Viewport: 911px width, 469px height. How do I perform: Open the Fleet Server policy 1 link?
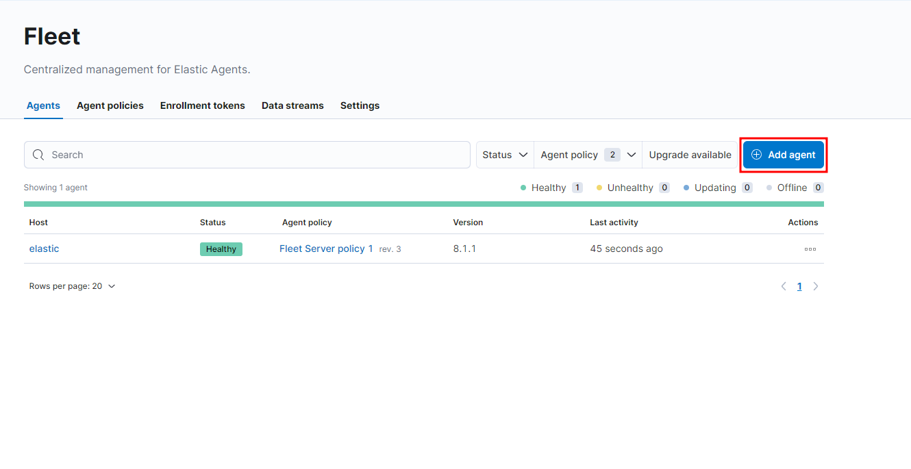point(326,249)
